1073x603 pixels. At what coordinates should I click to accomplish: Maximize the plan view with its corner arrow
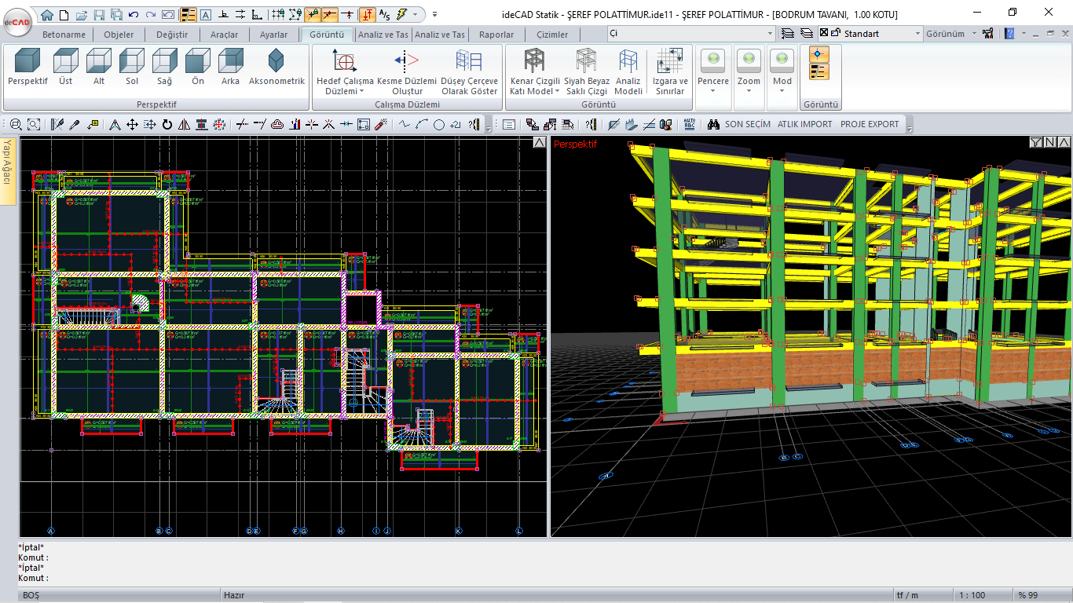(539, 142)
